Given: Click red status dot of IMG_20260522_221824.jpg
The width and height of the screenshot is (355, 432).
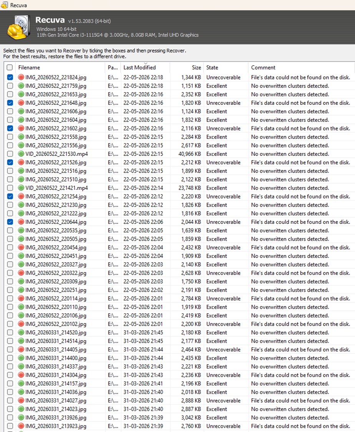Looking at the screenshot, I should coord(21,78).
